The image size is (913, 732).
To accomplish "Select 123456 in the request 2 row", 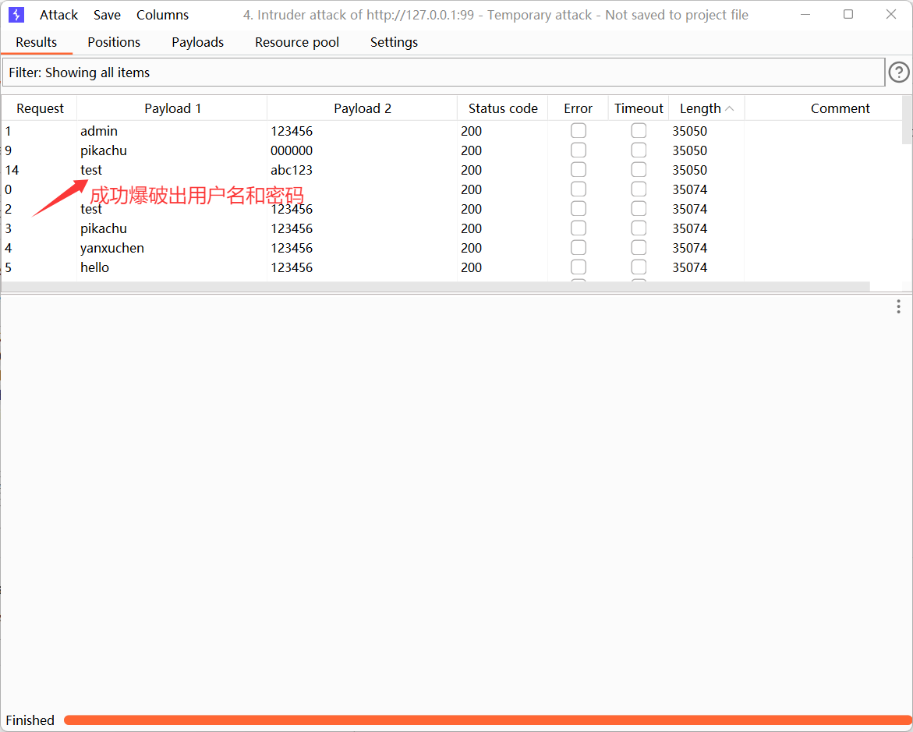I will [x=363, y=209].
